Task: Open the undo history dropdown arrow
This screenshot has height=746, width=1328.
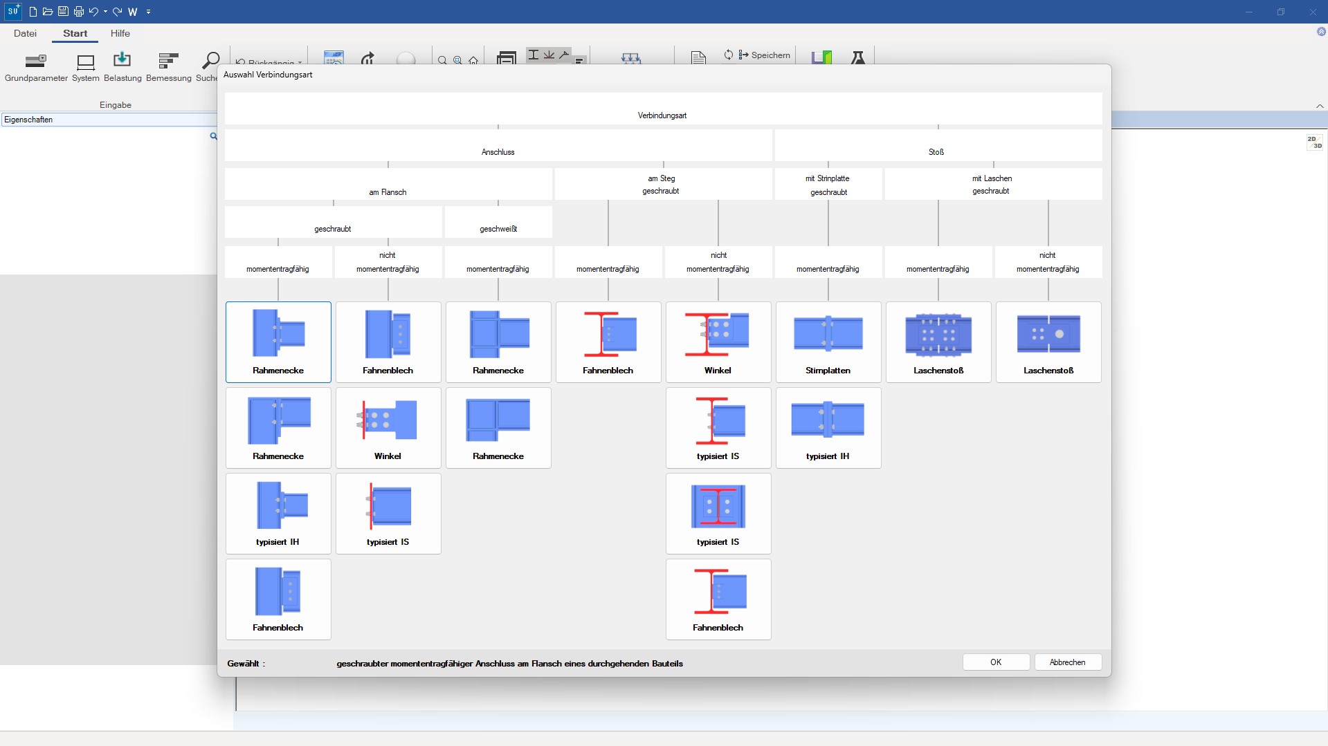Action: click(105, 12)
